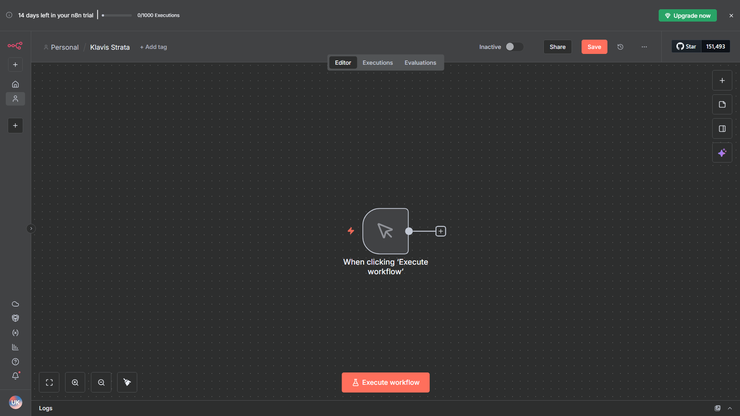Open the workflow options ellipsis menu
The width and height of the screenshot is (740, 416).
coord(644,47)
